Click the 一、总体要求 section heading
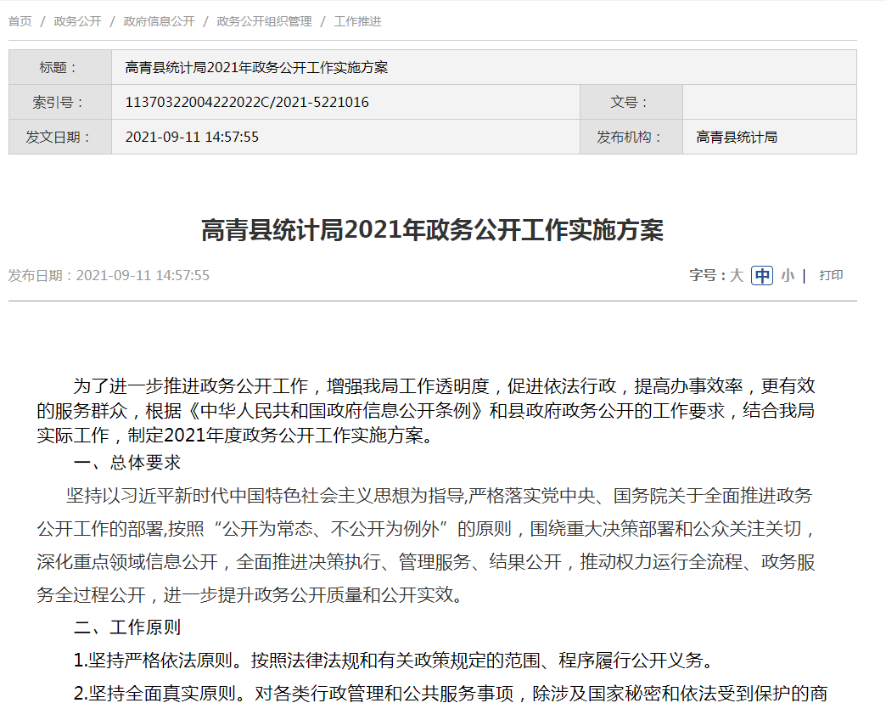Image resolution: width=886 pixels, height=703 pixels. click(127, 463)
